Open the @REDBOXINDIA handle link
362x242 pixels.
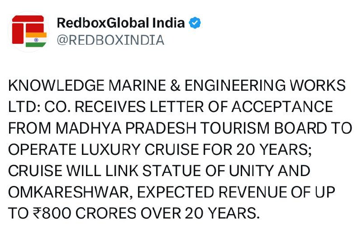point(110,40)
